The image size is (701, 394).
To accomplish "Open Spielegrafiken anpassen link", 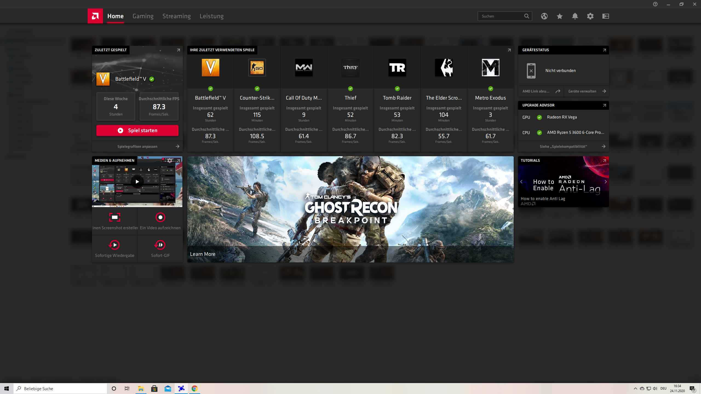I will point(137,146).
